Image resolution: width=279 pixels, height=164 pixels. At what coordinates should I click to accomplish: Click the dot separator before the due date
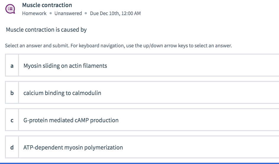(86, 13)
